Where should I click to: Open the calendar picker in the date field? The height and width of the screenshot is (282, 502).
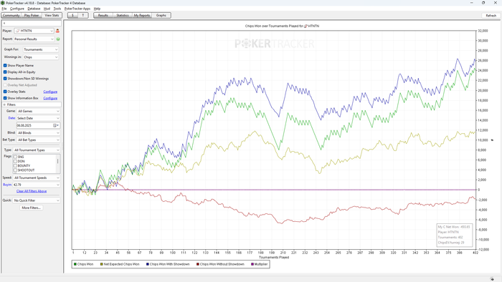pos(55,125)
